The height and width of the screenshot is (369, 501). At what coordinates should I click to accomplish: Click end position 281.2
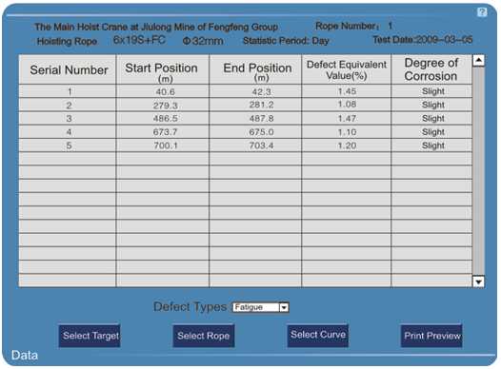click(261, 105)
